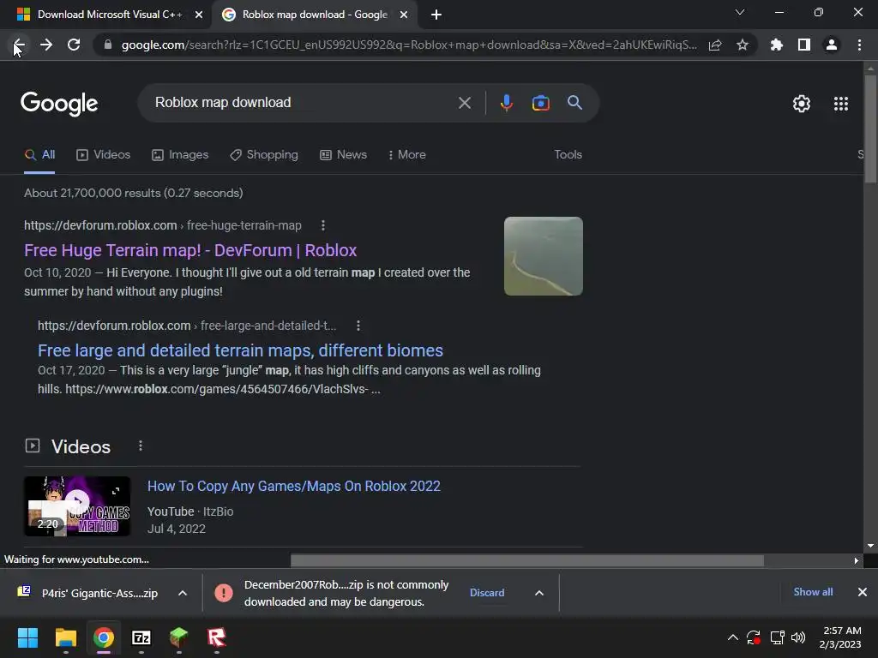The image size is (878, 658).
Task: Submit search with magnifier icon
Action: (575, 103)
